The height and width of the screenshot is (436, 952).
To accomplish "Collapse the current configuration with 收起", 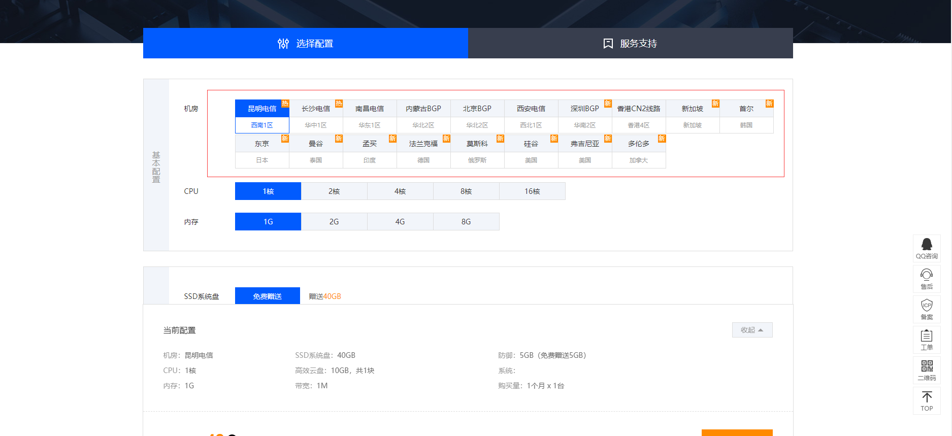I will tap(752, 330).
